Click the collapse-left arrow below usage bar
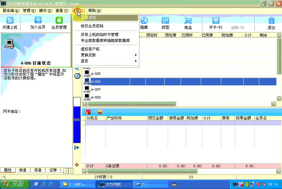Image resolution: width=282 pixels, height=189 pixels. pos(77,147)
